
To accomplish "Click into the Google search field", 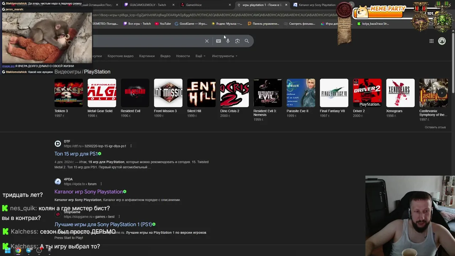I will (x=148, y=41).
